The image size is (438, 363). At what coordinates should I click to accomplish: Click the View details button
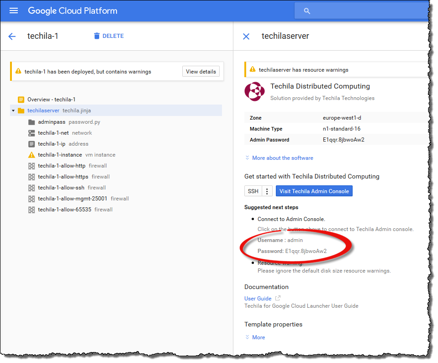point(201,72)
